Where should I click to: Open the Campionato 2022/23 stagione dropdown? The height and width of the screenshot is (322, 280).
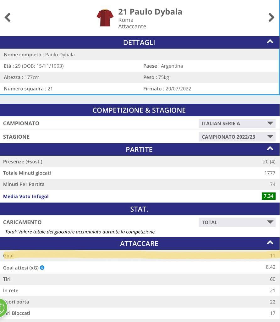[x=237, y=137]
